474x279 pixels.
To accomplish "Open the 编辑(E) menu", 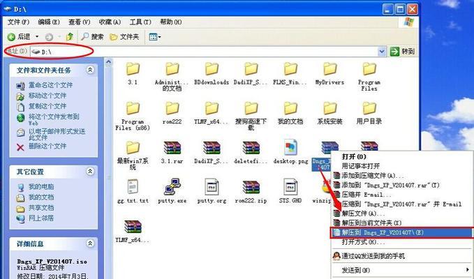I will (49, 22).
